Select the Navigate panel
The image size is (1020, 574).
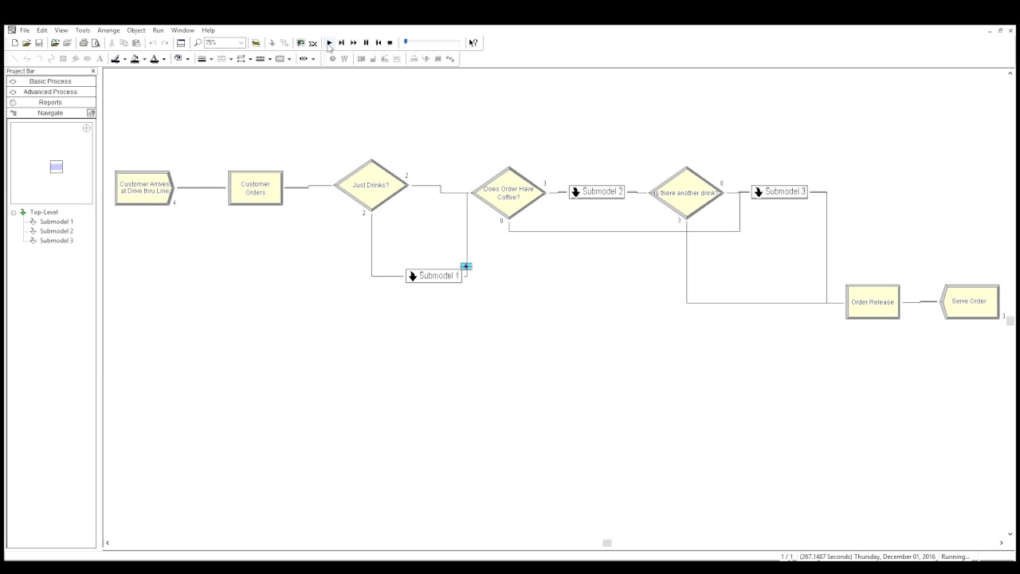(51, 112)
